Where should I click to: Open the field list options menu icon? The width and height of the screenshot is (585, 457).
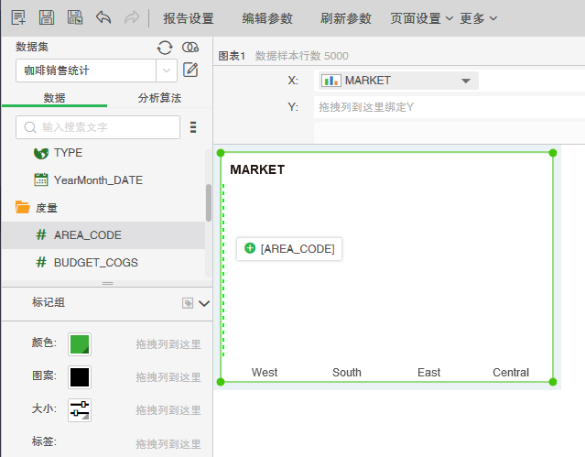[x=193, y=127]
